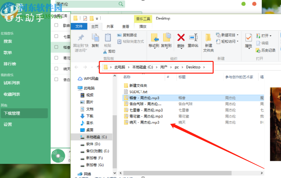Click the Cut scissors icon

[x=105, y=51]
